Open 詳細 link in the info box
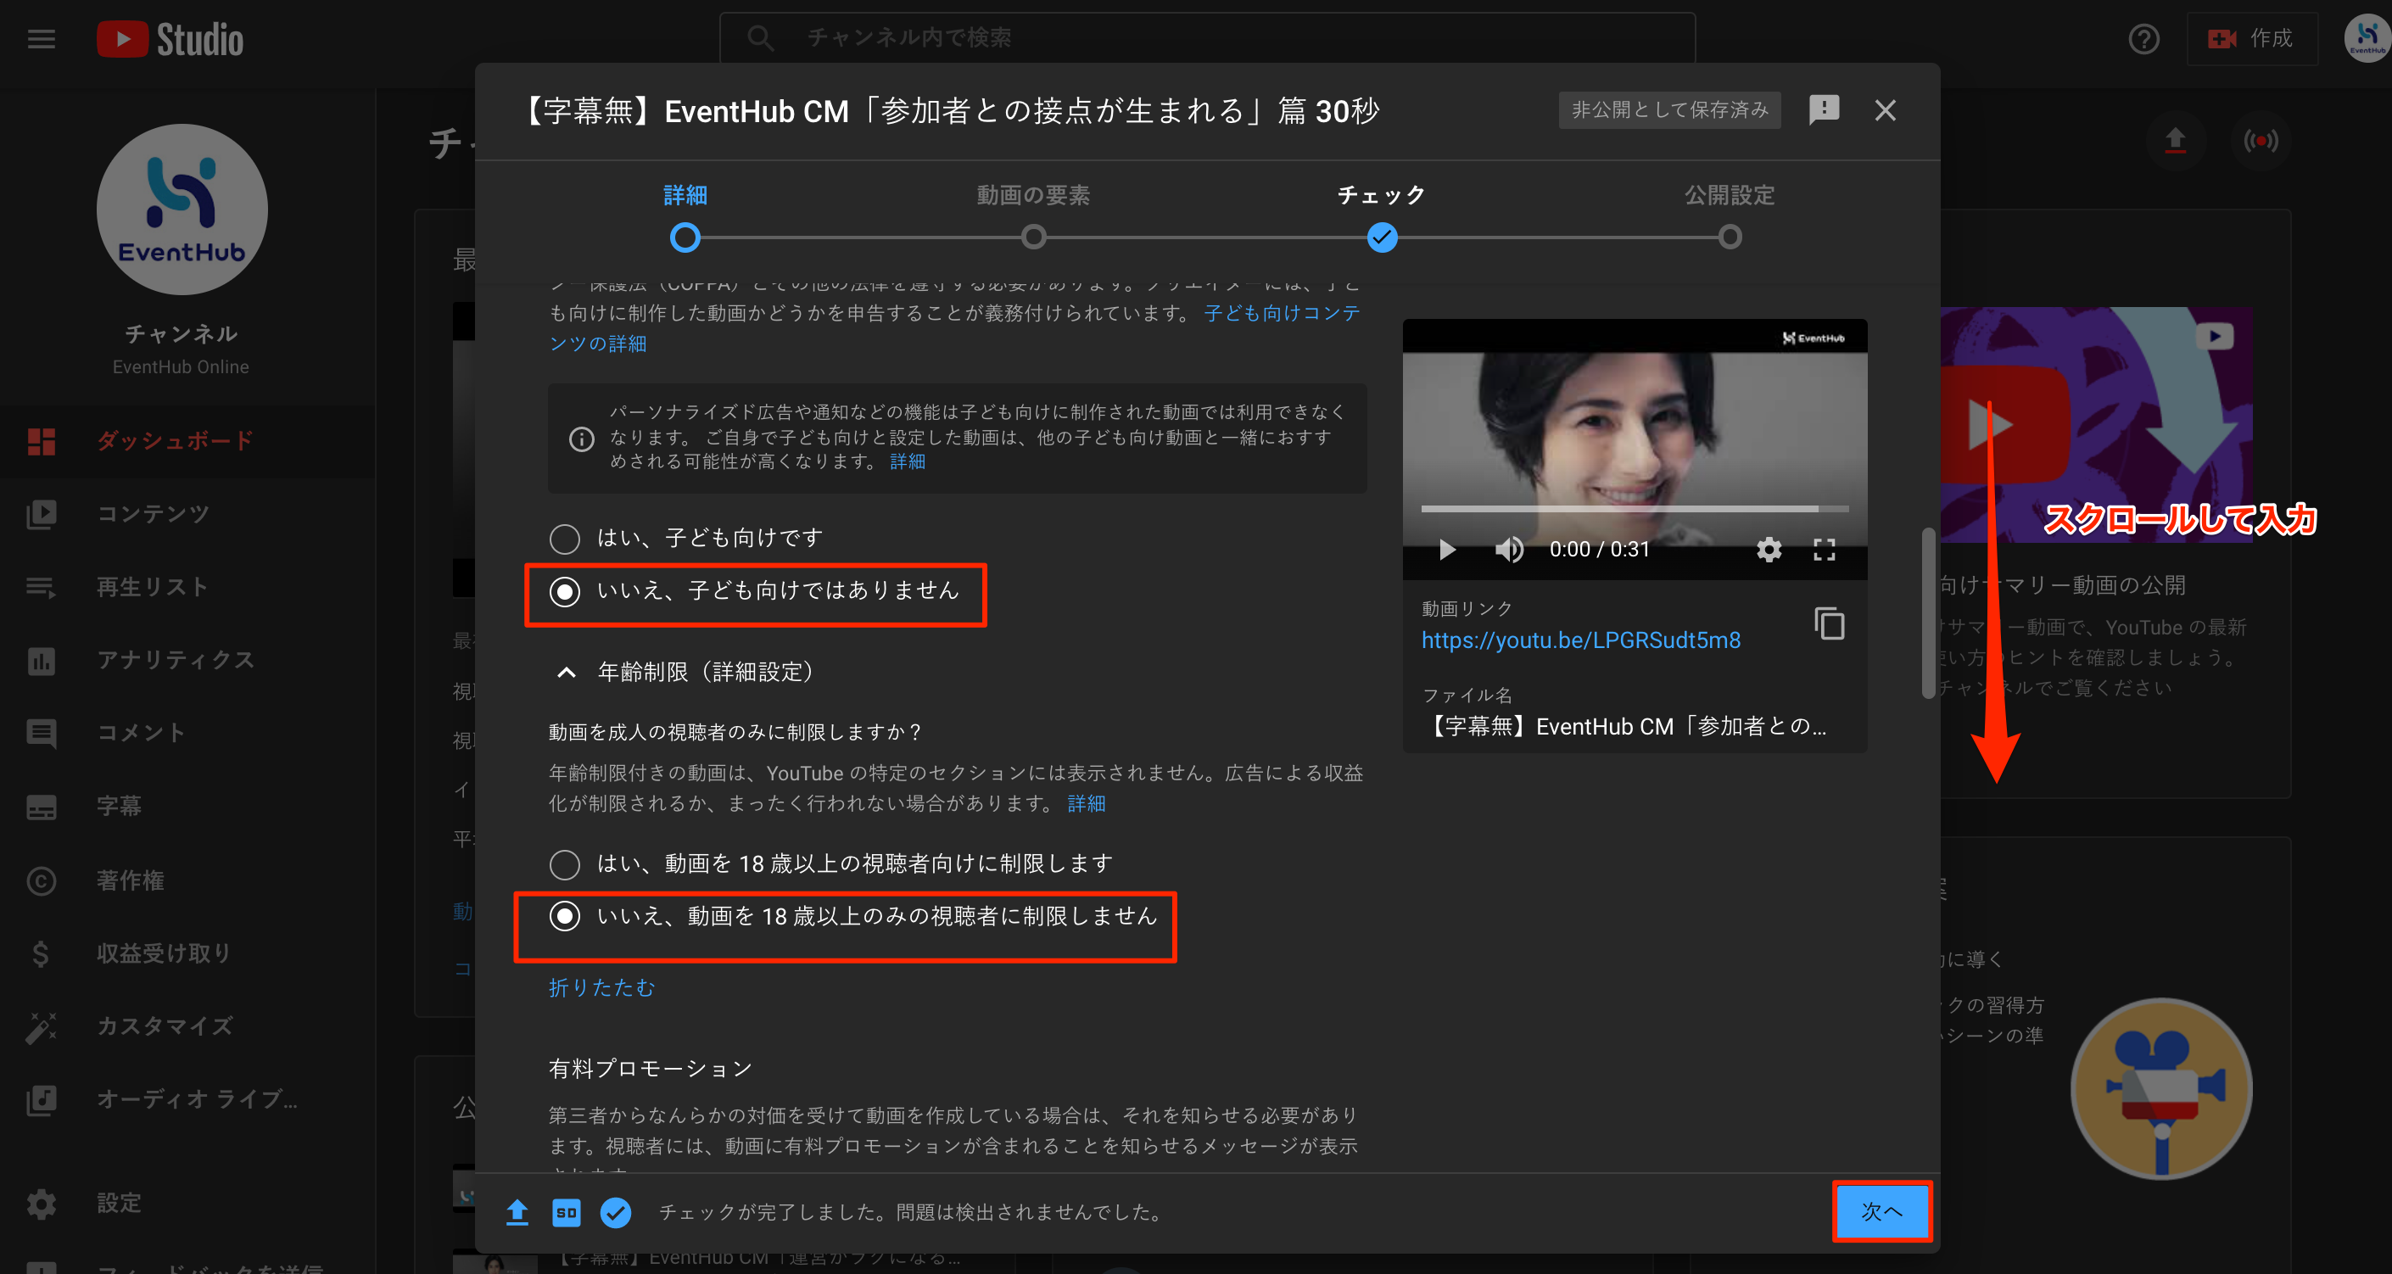Screen dimensions: 2392x1274 point(908,461)
